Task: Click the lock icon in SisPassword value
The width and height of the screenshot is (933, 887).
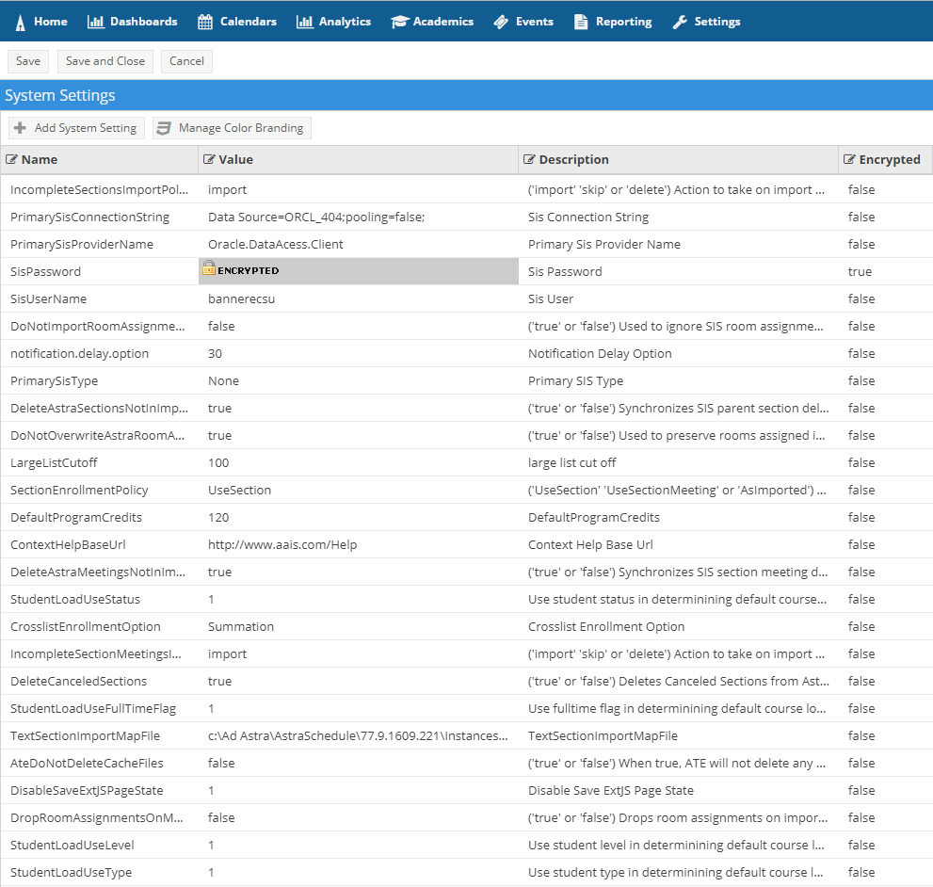Action: tap(209, 267)
